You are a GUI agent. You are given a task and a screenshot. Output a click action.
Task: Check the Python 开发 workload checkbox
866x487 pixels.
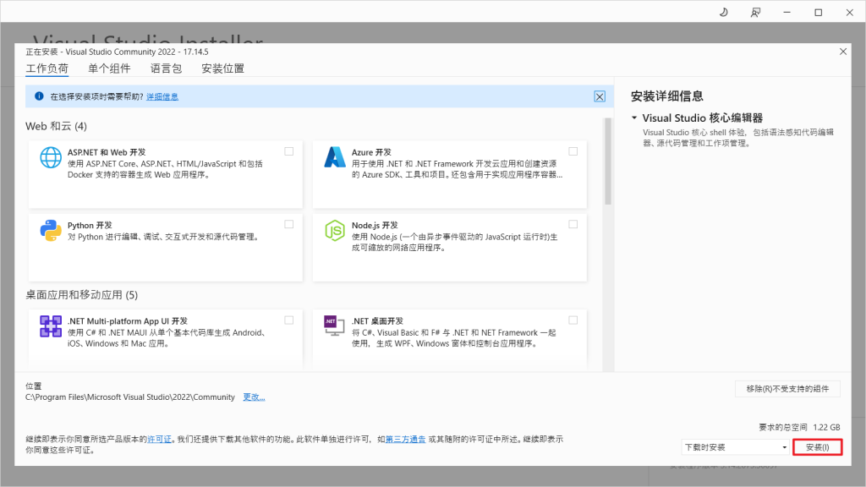click(289, 224)
